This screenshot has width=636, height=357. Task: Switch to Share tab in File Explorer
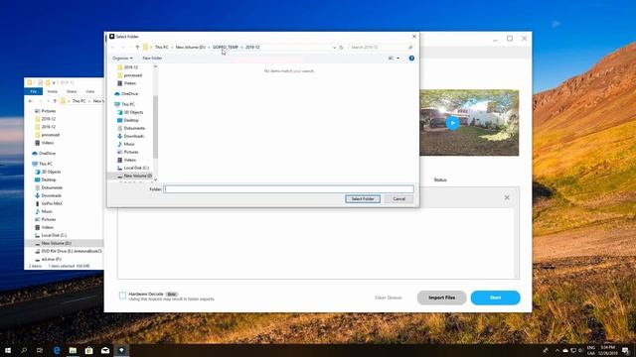(72, 91)
